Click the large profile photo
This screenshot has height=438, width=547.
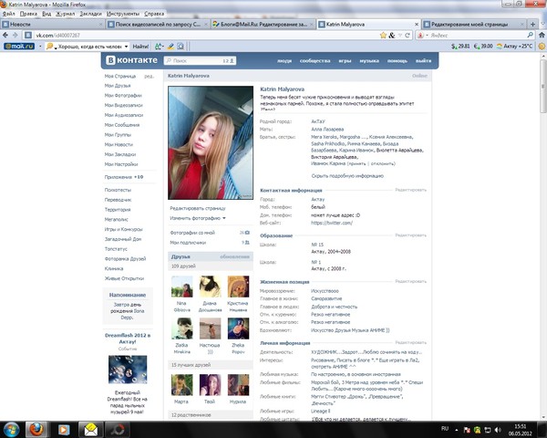pos(211,143)
